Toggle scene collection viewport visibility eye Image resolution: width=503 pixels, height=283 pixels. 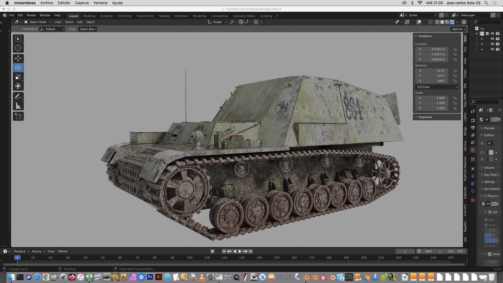(492, 34)
